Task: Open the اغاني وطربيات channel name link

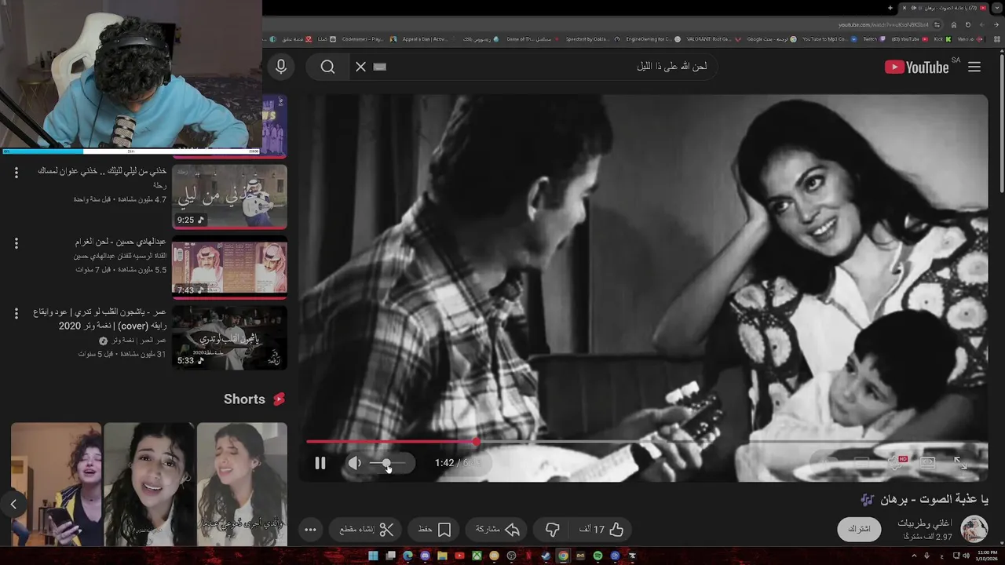Action: coord(924,523)
